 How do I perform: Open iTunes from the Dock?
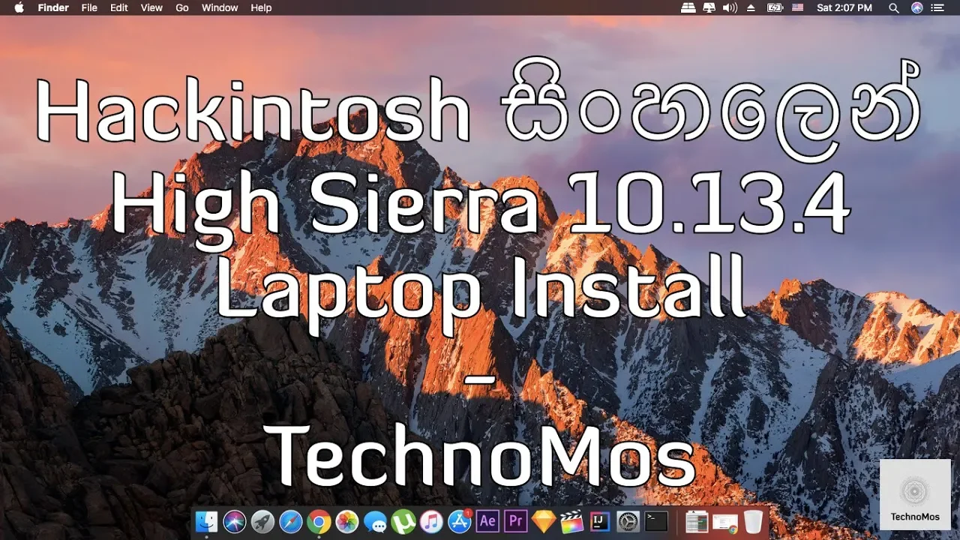click(431, 521)
